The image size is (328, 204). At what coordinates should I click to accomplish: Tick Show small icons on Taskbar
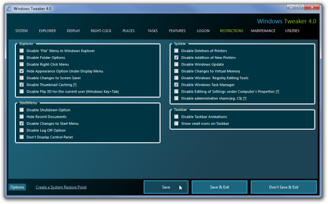coord(176,123)
